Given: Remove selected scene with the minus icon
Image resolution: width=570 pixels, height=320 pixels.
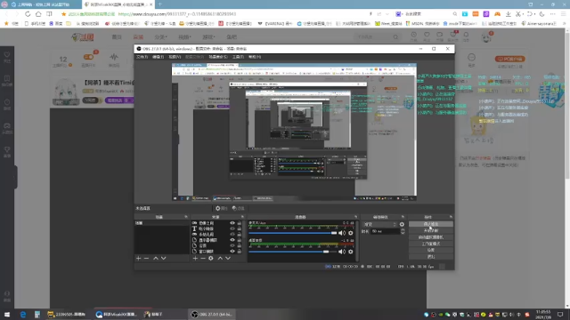Looking at the screenshot, I should 146,259.
